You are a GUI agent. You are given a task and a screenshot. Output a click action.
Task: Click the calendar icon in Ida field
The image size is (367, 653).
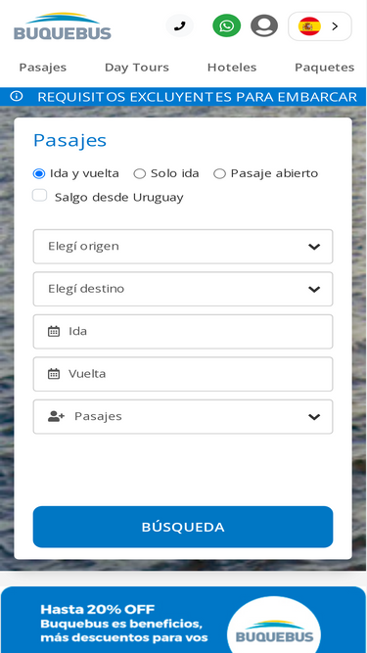[54, 332]
